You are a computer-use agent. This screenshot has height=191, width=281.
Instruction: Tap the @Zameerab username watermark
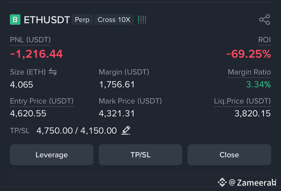252,183
